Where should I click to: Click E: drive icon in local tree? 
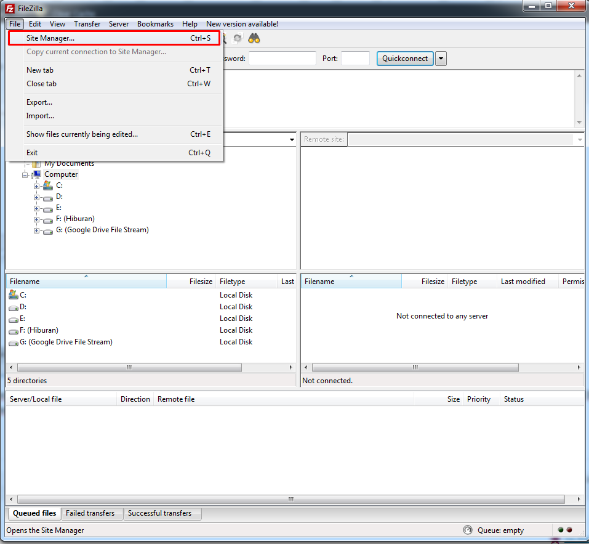[x=48, y=209]
